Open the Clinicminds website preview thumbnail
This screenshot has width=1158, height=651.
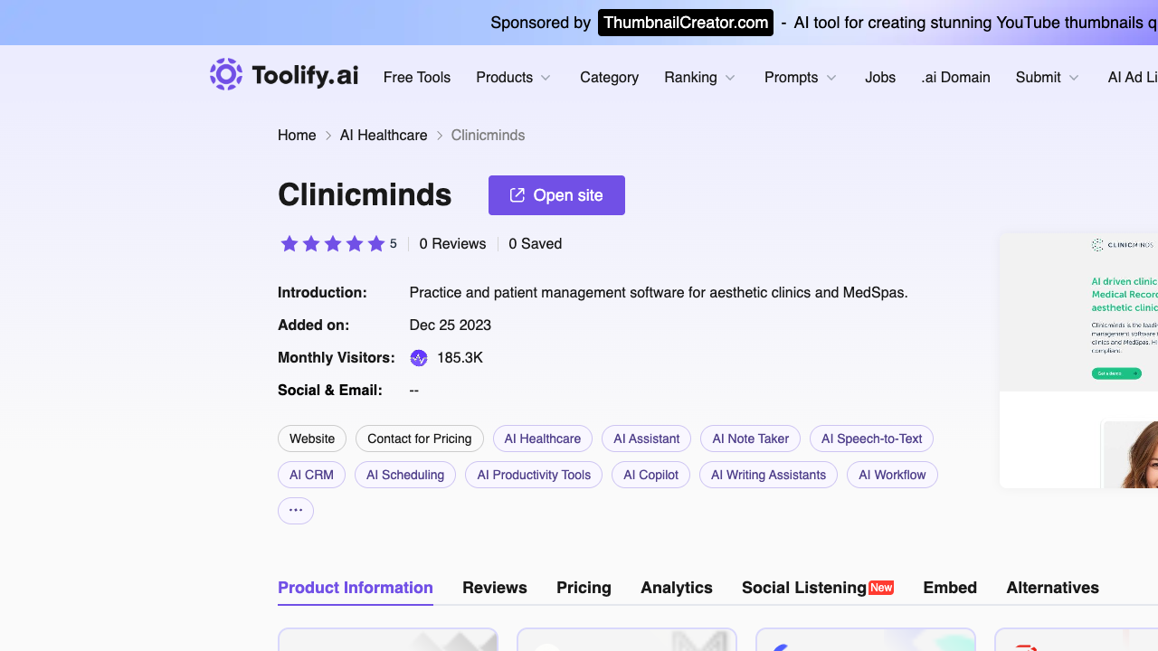pos(1078,361)
